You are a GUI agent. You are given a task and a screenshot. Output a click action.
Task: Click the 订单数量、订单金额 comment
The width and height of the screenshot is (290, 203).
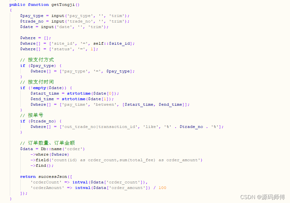coord(47,143)
